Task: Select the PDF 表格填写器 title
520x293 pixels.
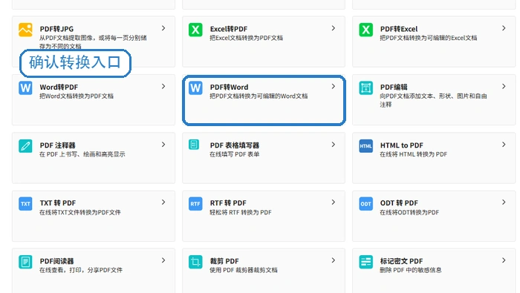Action: pos(235,145)
